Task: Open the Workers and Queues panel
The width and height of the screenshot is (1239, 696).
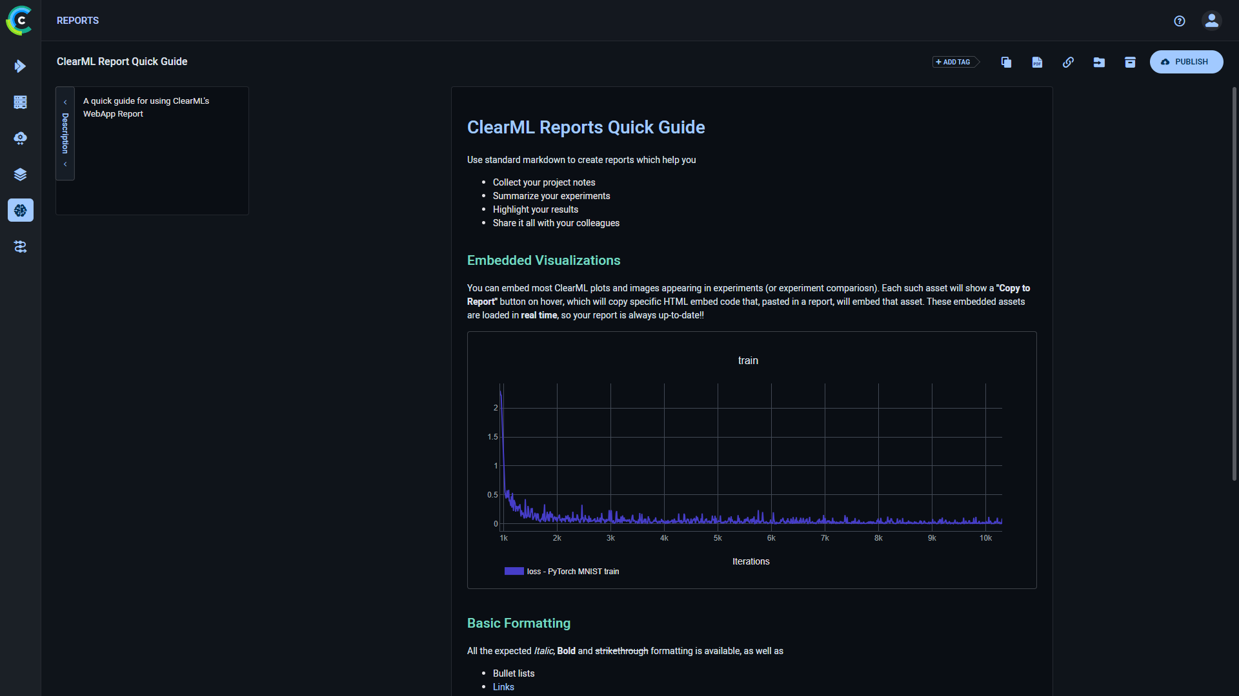Action: click(21, 138)
